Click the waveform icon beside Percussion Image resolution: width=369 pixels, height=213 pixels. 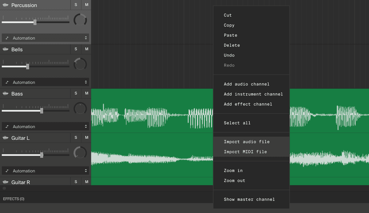point(6,5)
